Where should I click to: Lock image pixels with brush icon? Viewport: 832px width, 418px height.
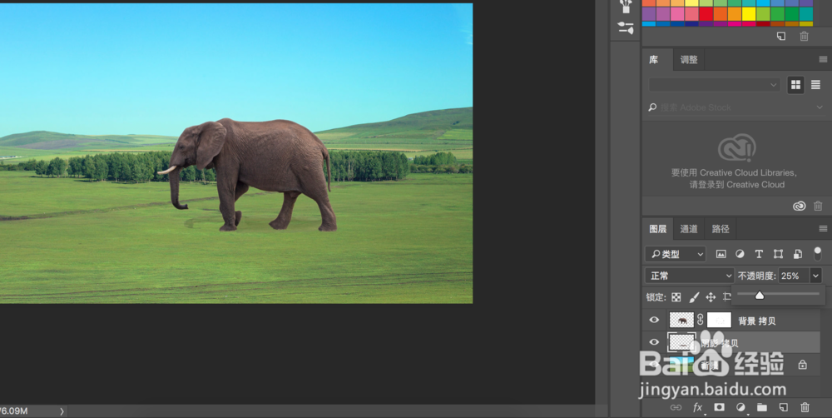point(694,297)
